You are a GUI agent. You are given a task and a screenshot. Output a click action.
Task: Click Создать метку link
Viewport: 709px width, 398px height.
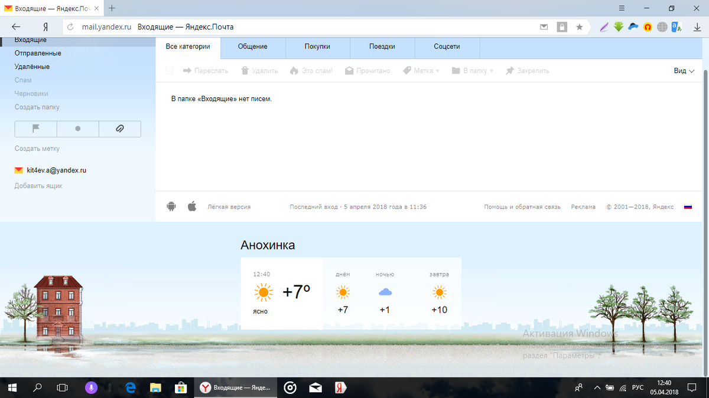click(x=37, y=149)
